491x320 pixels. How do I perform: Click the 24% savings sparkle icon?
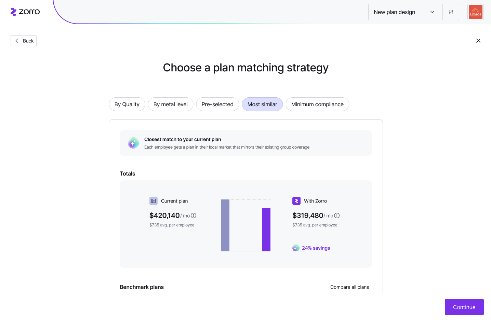point(296,248)
